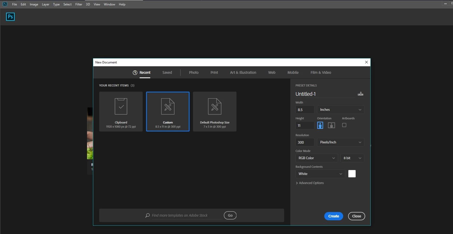Open the White background contents dropdown
The image size is (453, 234).
320,174
